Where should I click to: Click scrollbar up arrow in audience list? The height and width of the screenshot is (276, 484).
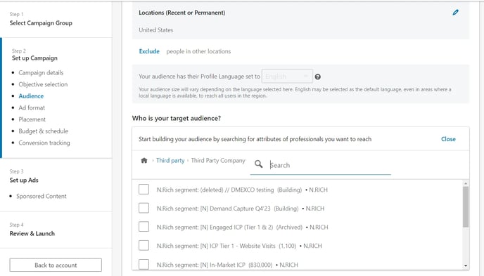pos(466,183)
